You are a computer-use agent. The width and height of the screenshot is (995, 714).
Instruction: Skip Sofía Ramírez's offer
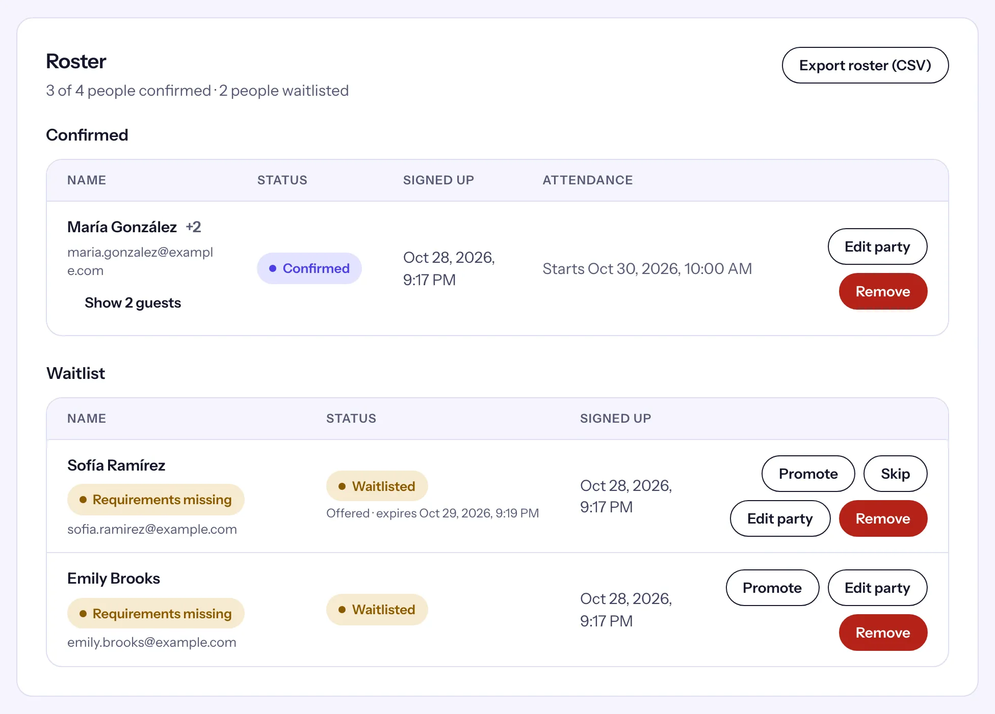point(895,474)
